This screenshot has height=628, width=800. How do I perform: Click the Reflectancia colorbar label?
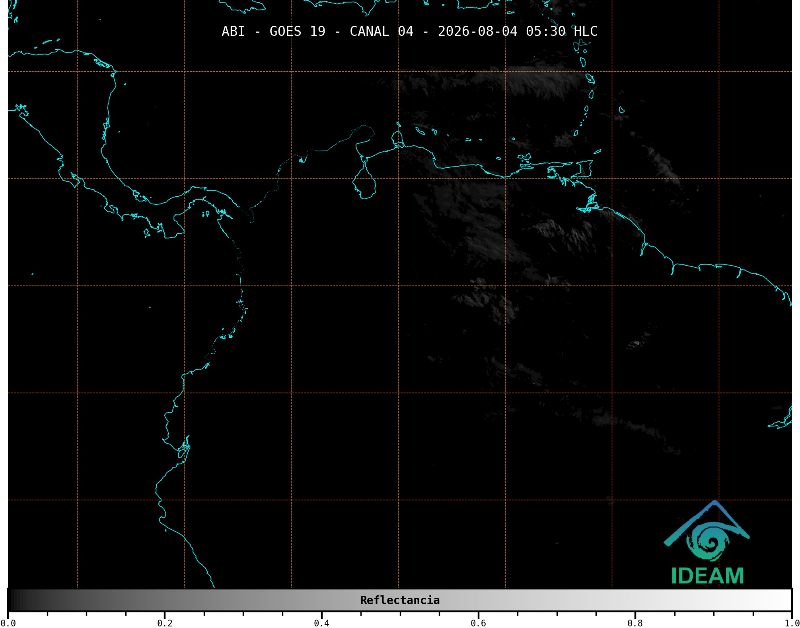pyautogui.click(x=400, y=600)
